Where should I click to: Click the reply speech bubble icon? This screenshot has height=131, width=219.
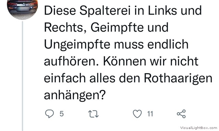pos(49,114)
